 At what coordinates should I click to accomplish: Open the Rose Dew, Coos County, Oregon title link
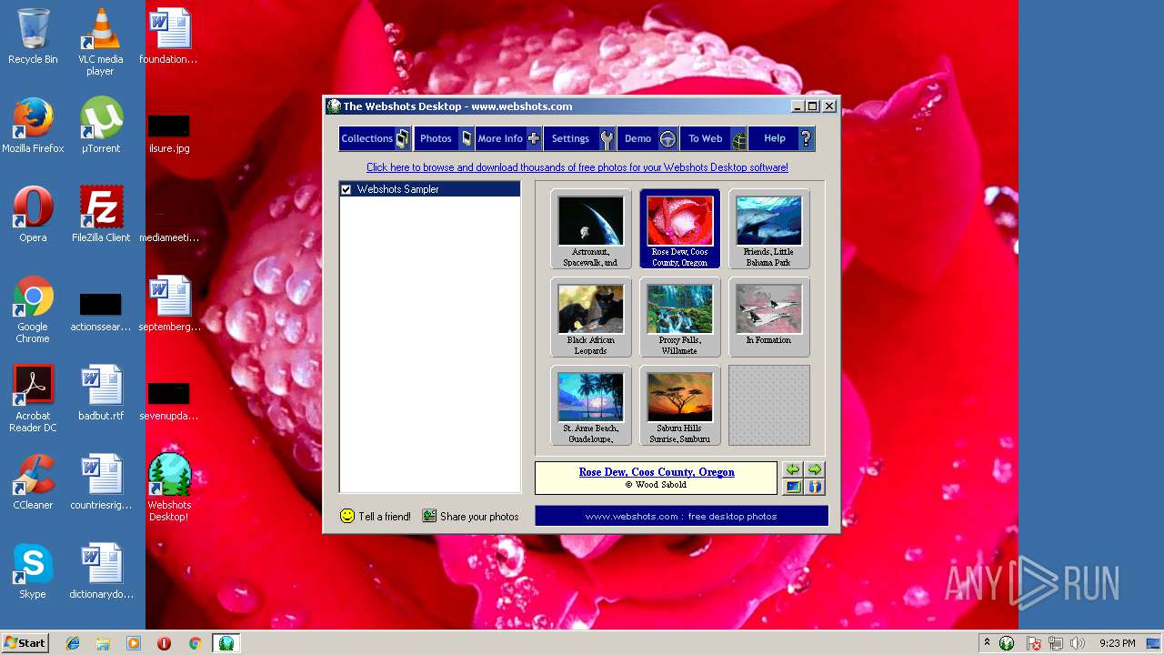coord(657,472)
